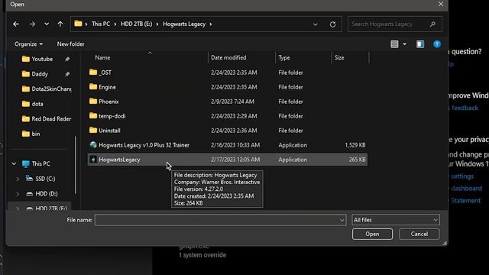The image size is (489, 275).
Task: Open the dashboard link in background window
Action: [467, 189]
